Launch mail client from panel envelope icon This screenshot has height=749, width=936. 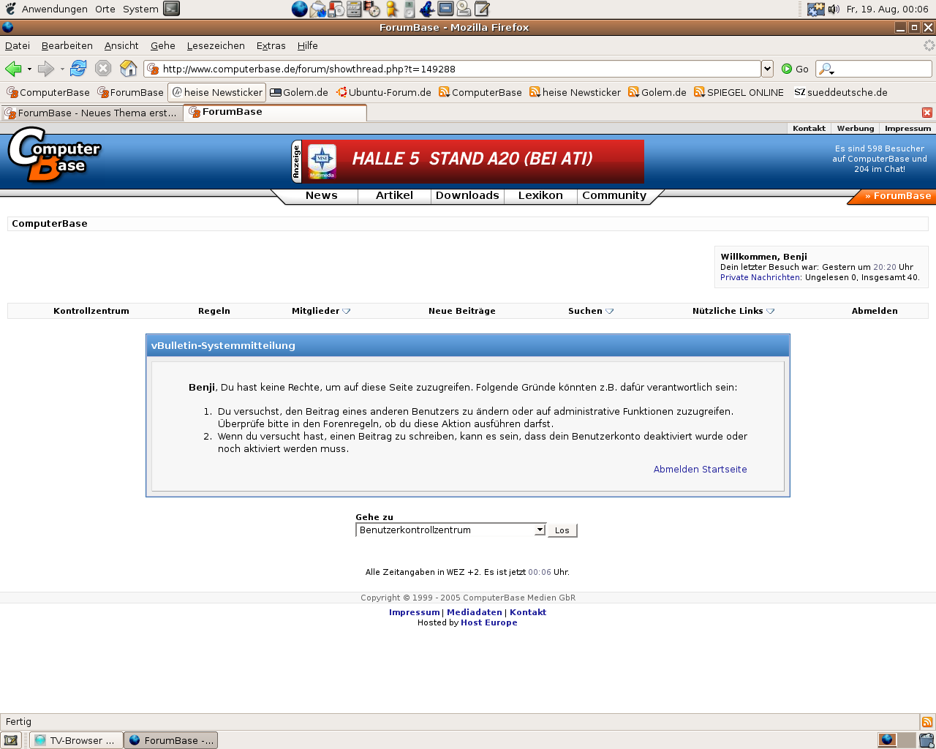click(x=318, y=9)
